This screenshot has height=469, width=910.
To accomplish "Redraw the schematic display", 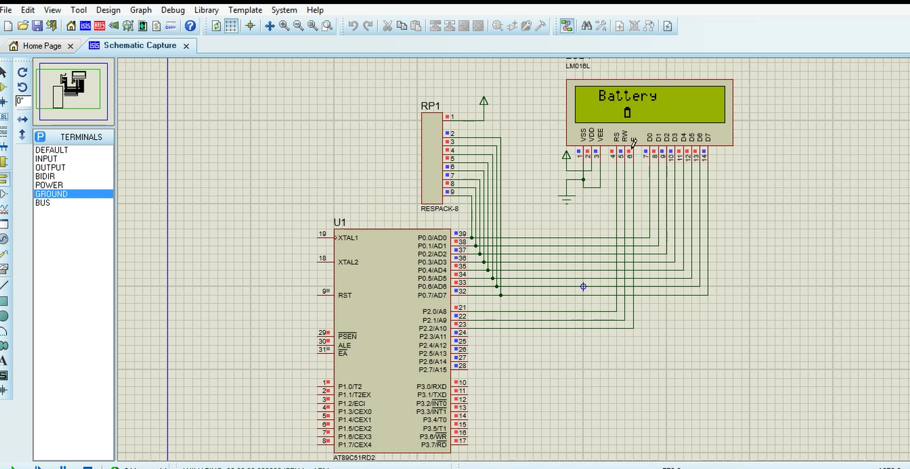I will tap(216, 25).
